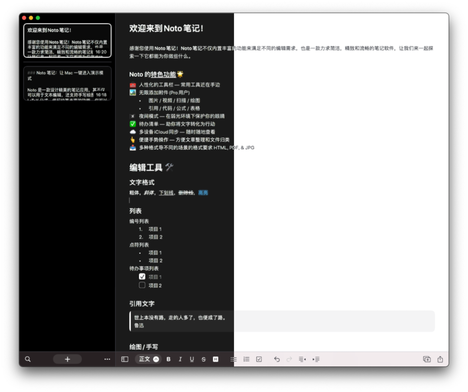The height and width of the screenshot is (392, 468).
Task: Click the 点符列表 label
Action: (139, 245)
